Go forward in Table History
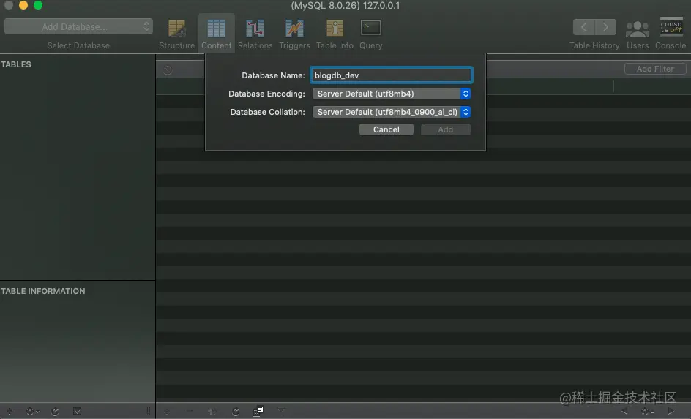Screen dimensions: 691x419 pyautogui.click(x=605, y=27)
